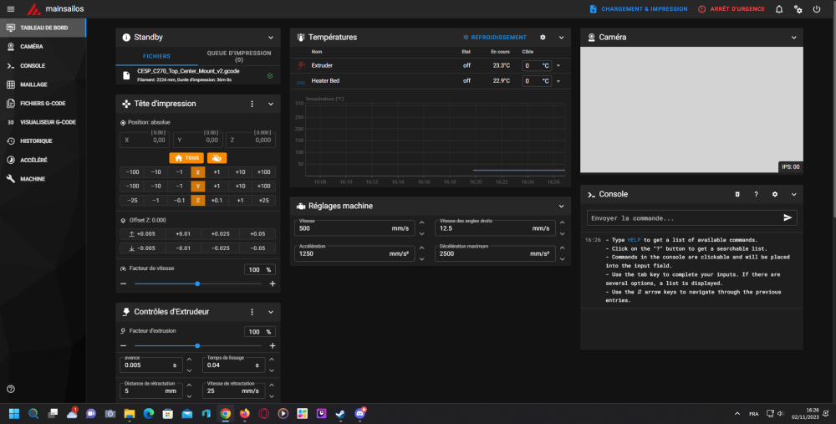Click Refroidissement cooldown button

pyautogui.click(x=494, y=38)
